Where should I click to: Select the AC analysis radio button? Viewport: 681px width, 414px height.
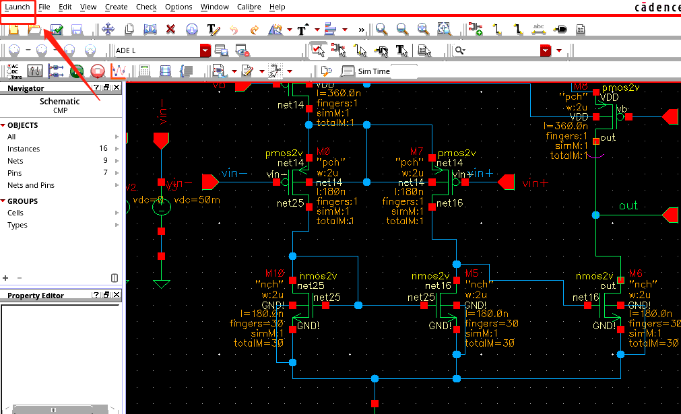[7, 67]
